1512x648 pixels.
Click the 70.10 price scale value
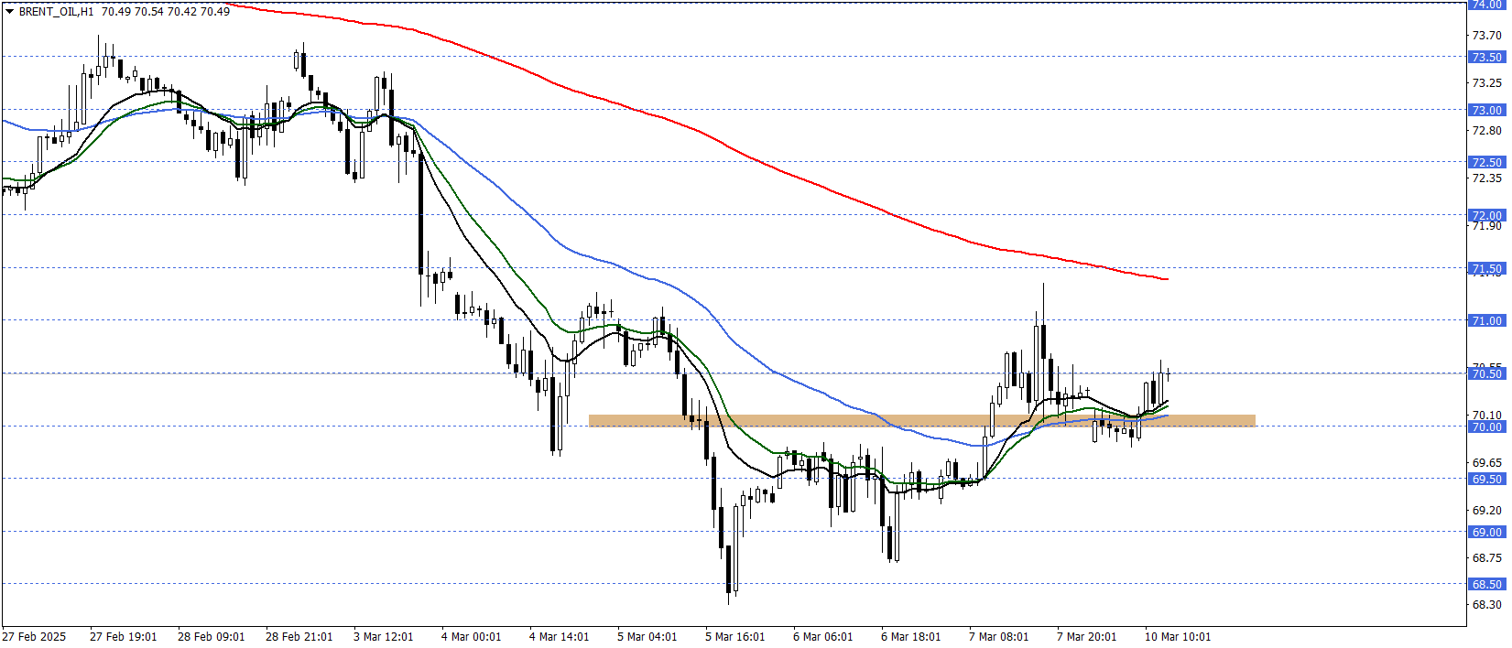coord(1486,415)
